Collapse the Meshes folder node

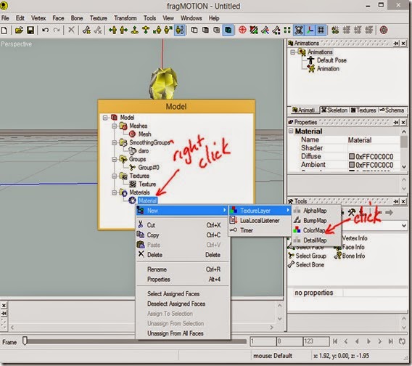[115, 126]
